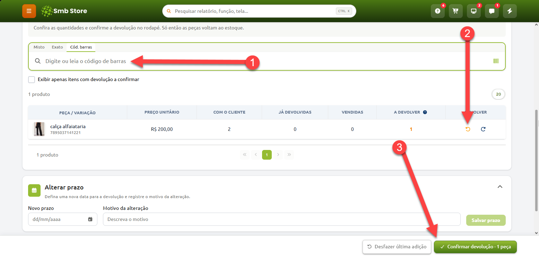This screenshot has height=258, width=539.
Task: Click the green calendar icon of Alterar prazo
Action: click(x=34, y=190)
